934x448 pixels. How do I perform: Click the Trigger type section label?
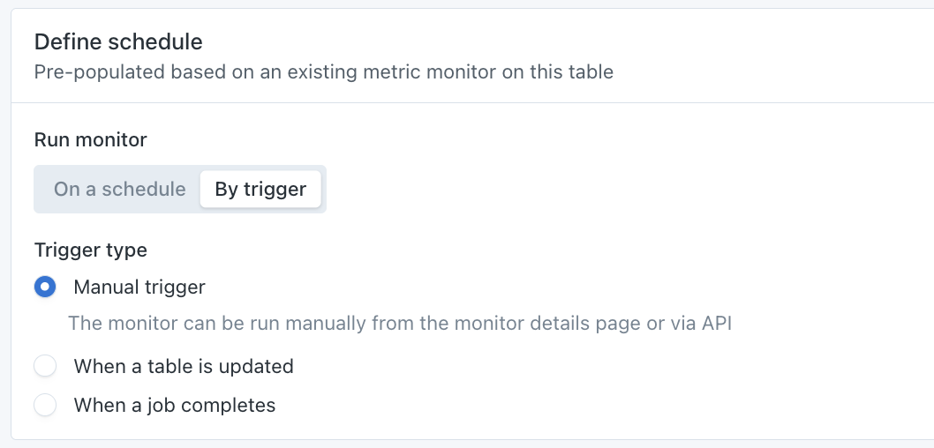[x=90, y=250]
